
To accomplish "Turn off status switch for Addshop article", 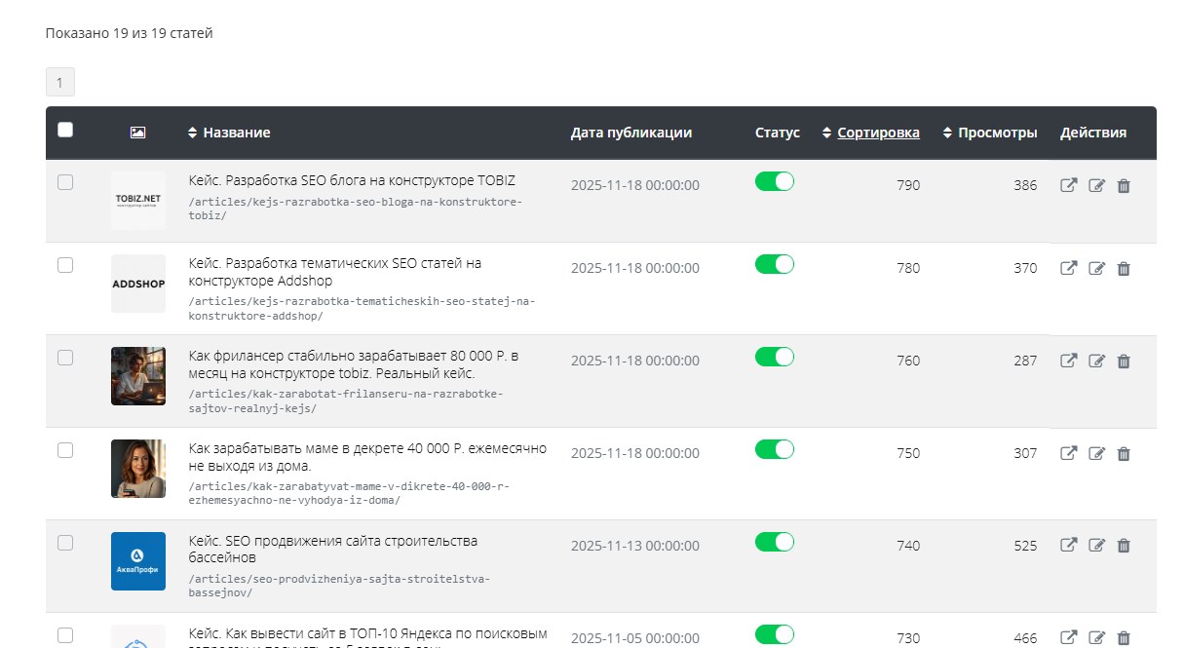I will [x=775, y=264].
